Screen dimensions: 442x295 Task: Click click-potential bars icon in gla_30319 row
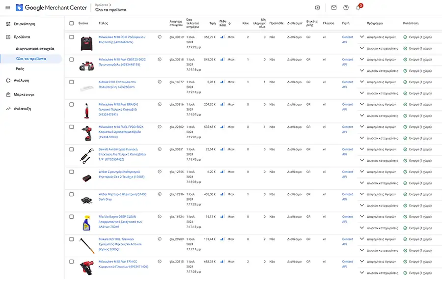point(222,37)
